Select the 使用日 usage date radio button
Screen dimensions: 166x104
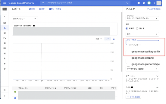click(x=127, y=28)
